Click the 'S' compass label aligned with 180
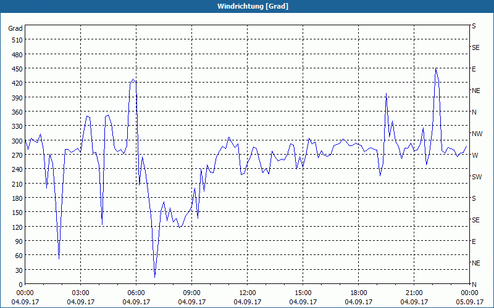The height and width of the screenshot is (308, 494). click(x=474, y=198)
